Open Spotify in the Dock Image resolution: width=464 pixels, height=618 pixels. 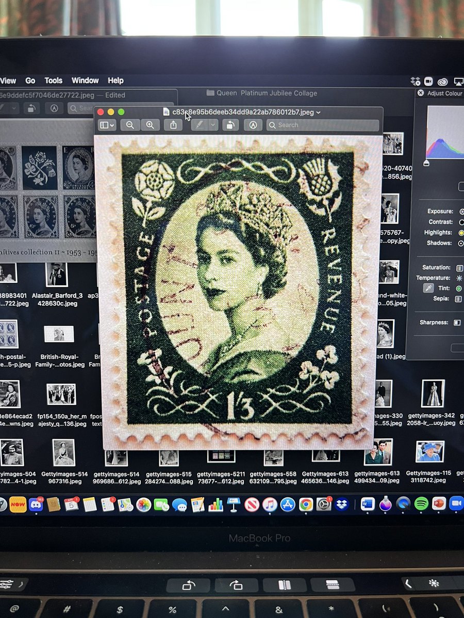[421, 504]
